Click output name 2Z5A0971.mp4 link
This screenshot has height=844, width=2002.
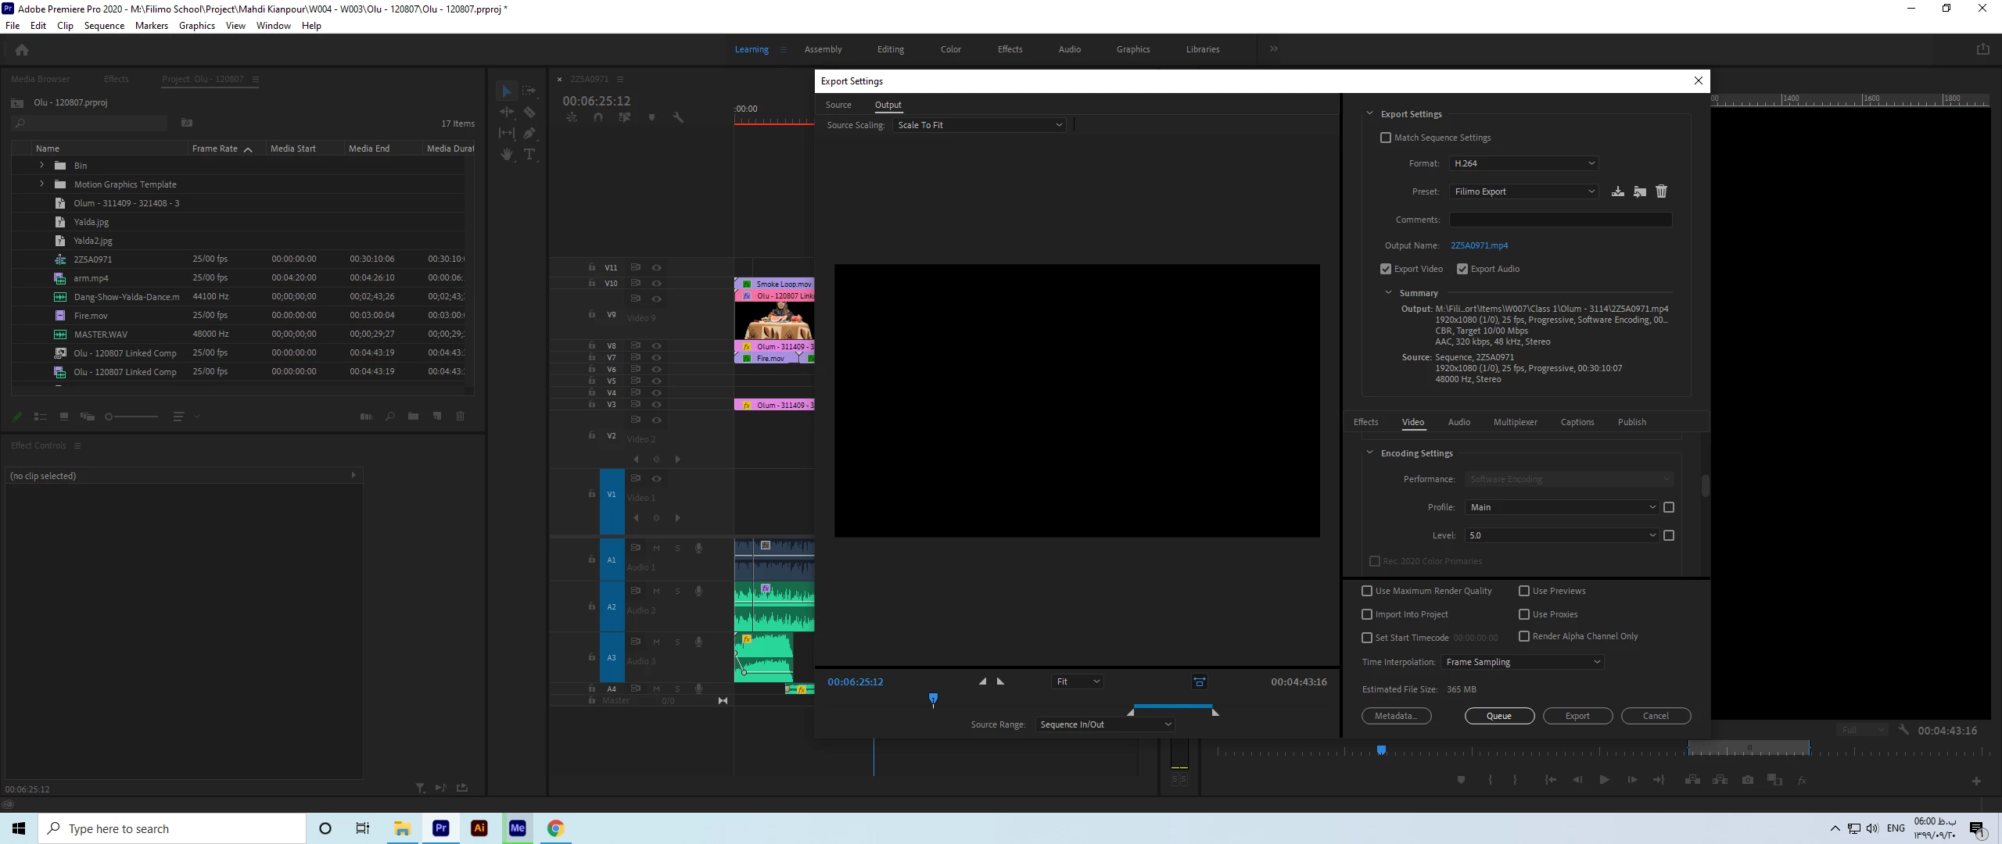click(x=1479, y=245)
